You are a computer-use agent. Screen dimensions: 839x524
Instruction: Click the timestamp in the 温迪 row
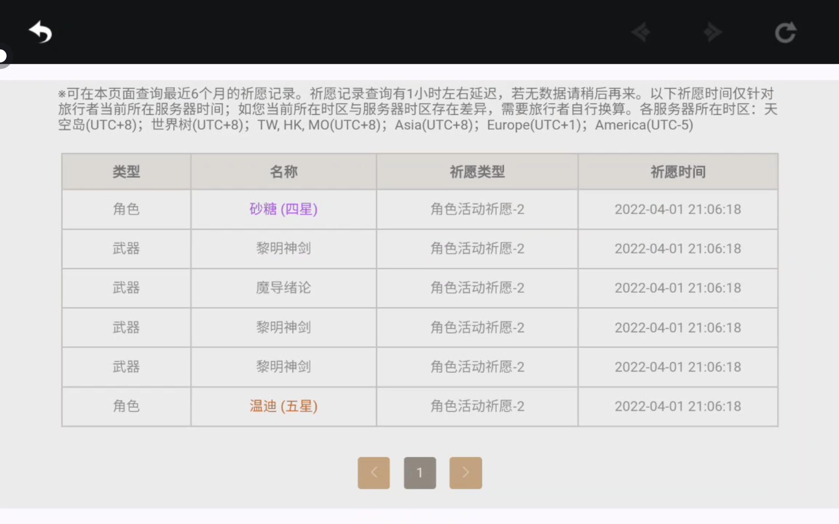click(x=678, y=406)
